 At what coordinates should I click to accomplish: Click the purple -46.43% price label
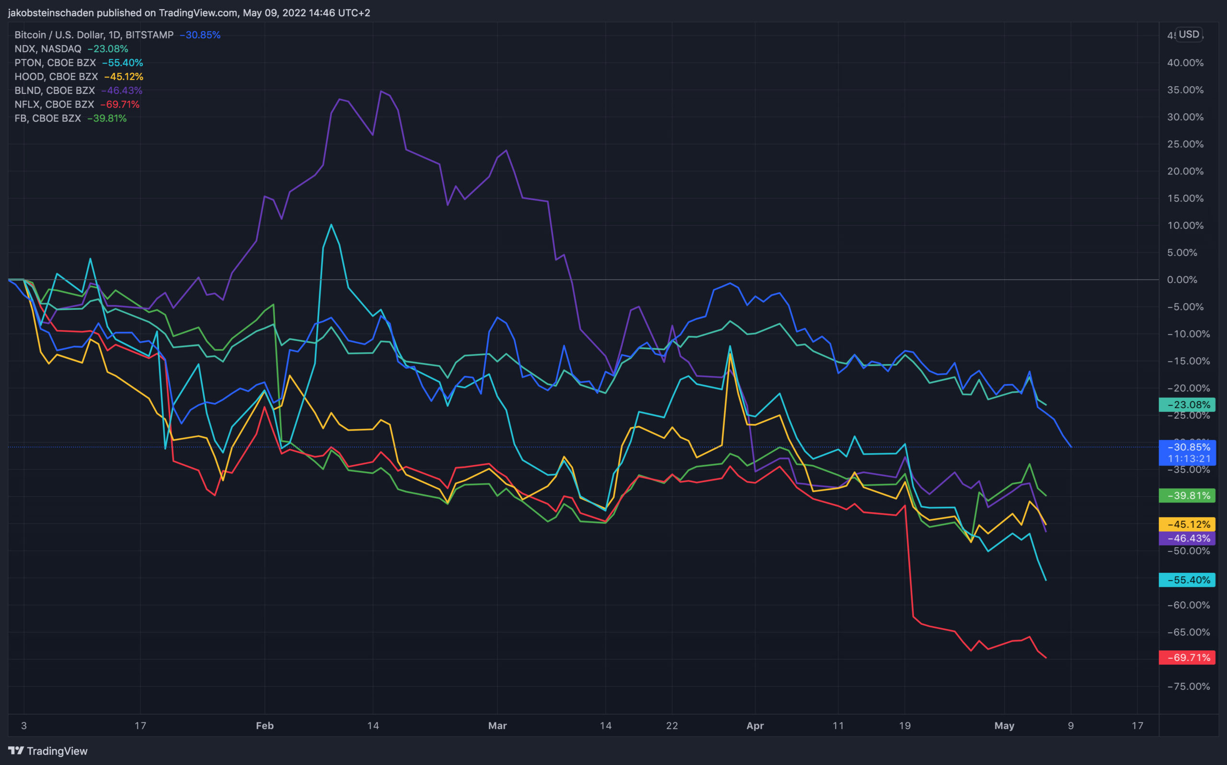point(1187,538)
